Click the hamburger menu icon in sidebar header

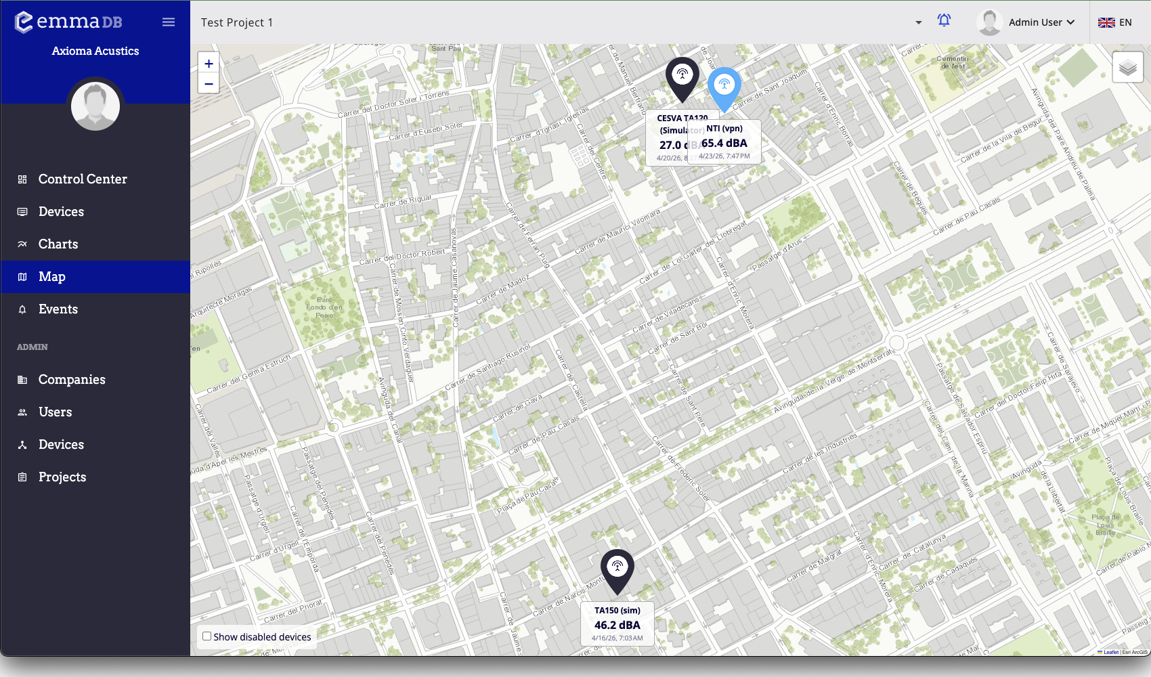click(169, 22)
